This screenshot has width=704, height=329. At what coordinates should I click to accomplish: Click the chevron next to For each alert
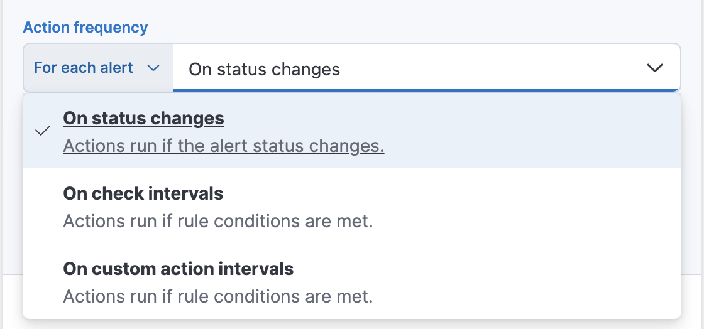(x=153, y=68)
